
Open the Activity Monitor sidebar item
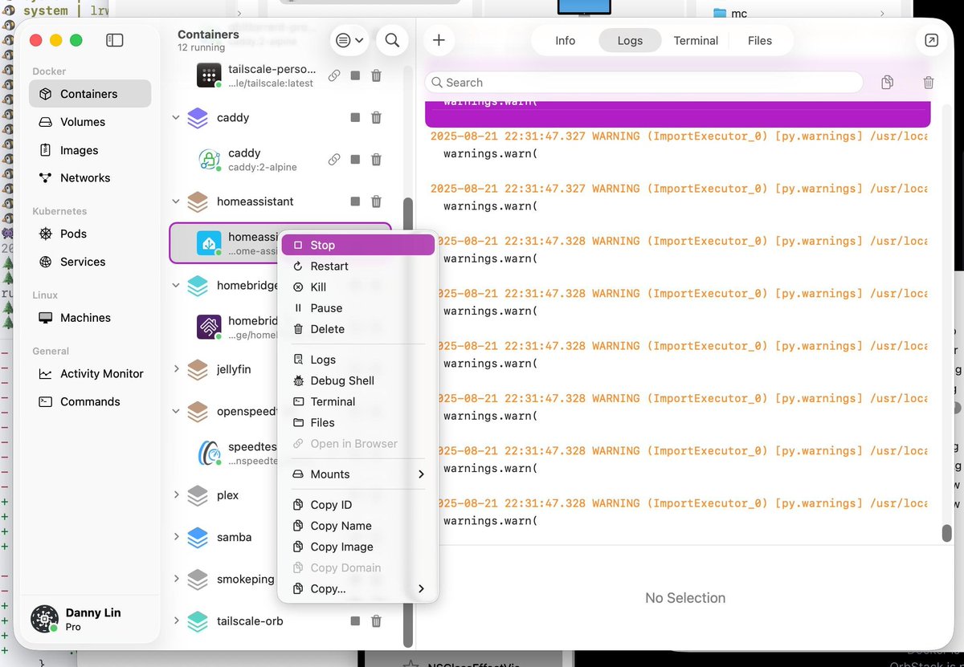[90, 373]
